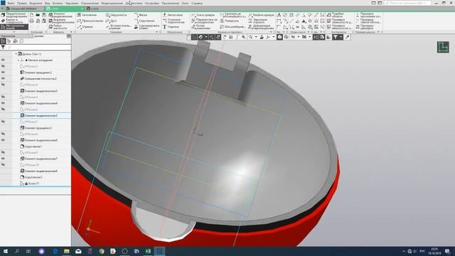Select the Усечь кривую trim tool
455x256 pixels.
coord(203,15)
